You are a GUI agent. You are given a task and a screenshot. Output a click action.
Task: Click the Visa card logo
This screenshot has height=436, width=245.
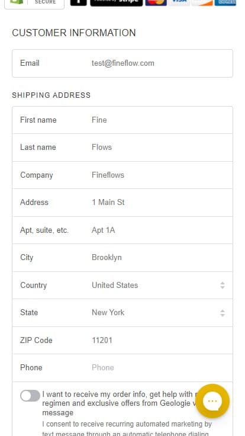[179, 2]
